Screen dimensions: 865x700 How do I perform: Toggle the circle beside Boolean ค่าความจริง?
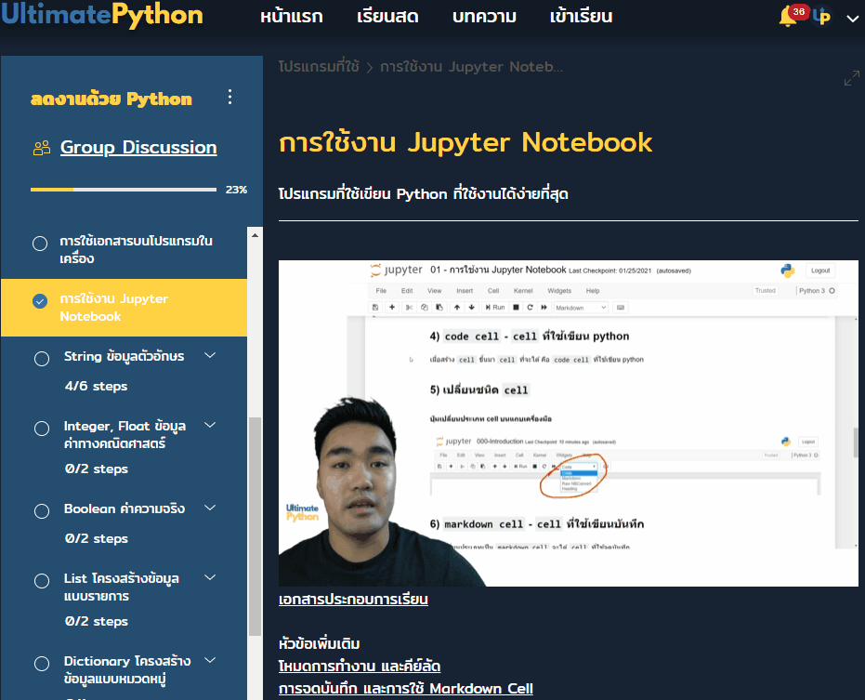tap(42, 511)
